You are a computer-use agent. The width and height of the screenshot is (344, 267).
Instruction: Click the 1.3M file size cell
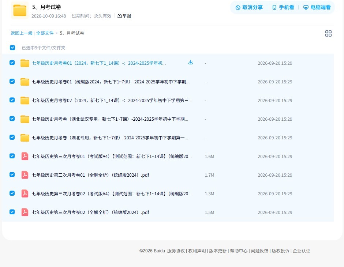209,194
